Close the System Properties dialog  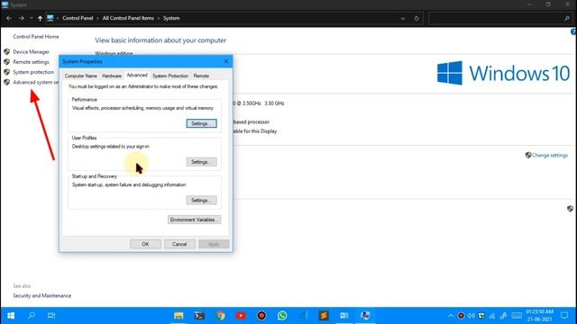click(x=226, y=61)
